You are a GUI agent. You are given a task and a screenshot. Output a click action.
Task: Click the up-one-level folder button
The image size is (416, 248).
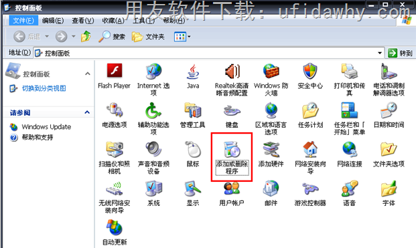(86, 37)
